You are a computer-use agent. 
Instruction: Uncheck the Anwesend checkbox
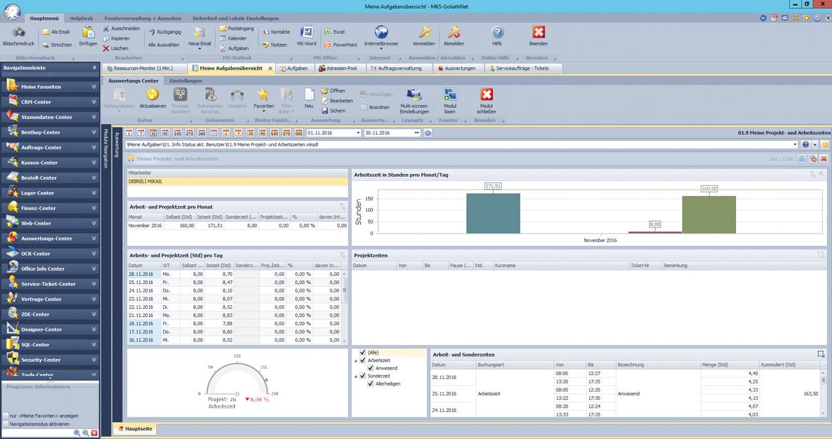[x=371, y=369]
